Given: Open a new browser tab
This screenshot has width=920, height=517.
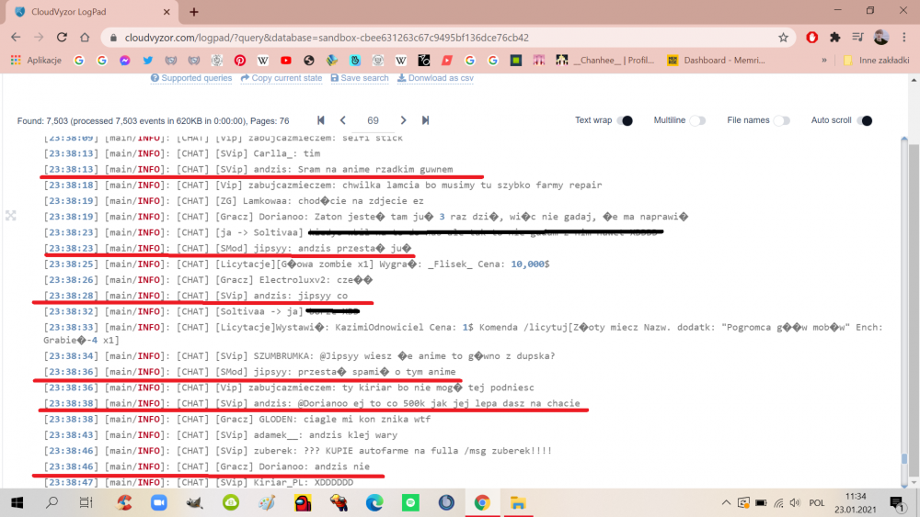Looking at the screenshot, I should point(194,12).
